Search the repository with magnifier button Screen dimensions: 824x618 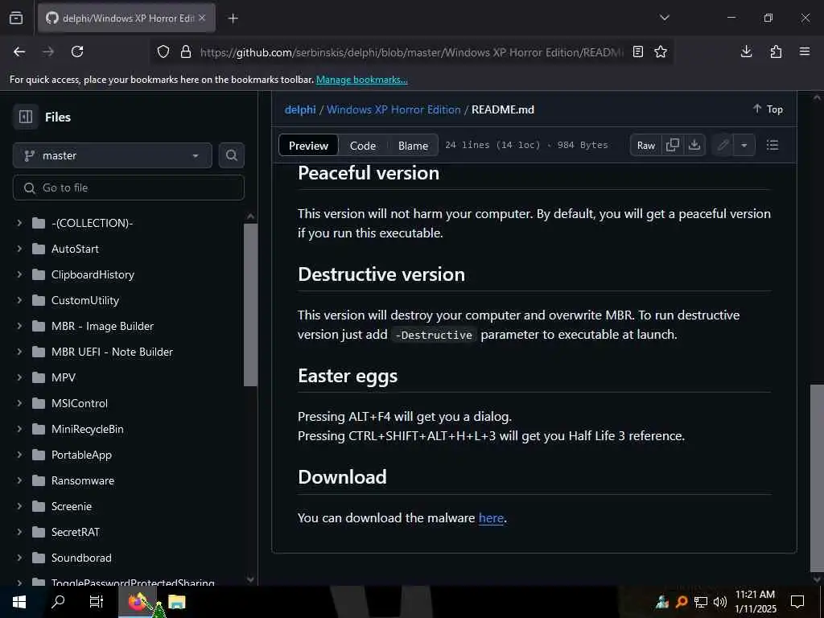coord(231,155)
